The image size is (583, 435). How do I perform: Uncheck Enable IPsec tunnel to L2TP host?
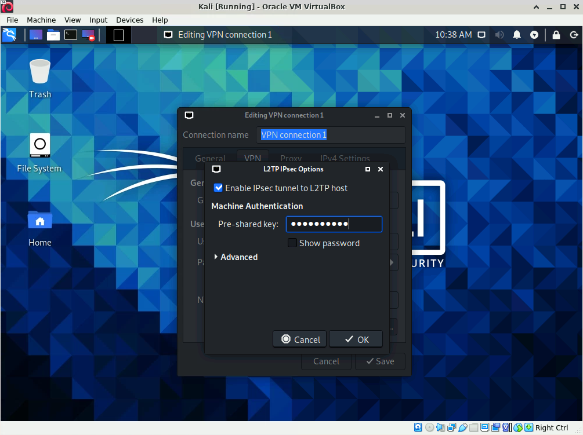pos(218,188)
